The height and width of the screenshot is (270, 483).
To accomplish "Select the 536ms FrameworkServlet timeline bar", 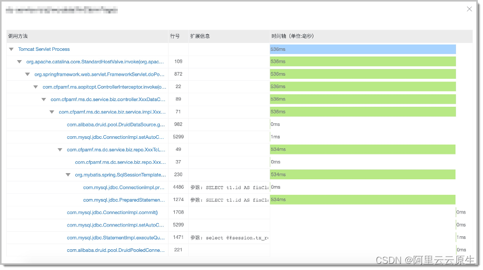I will click(363, 74).
